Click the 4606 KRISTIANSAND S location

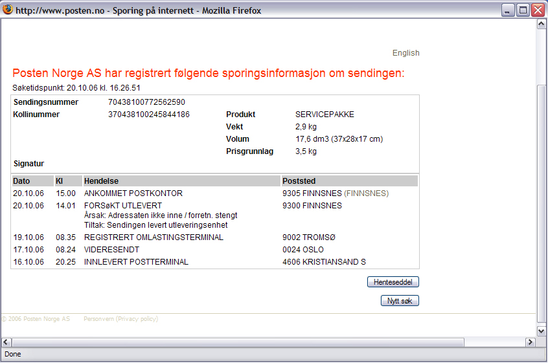click(324, 262)
